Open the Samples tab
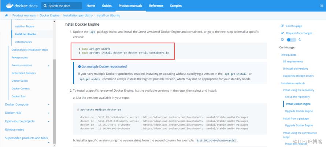This screenshot has height=147, width=326. coord(176,6)
